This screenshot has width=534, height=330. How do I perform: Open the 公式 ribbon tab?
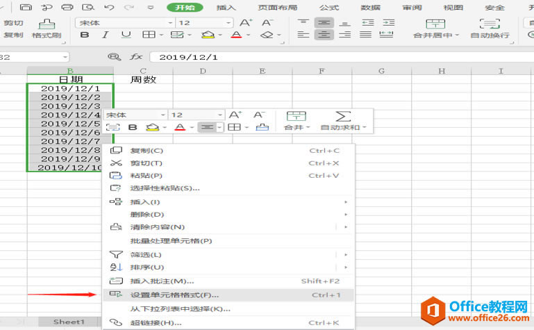[329, 8]
